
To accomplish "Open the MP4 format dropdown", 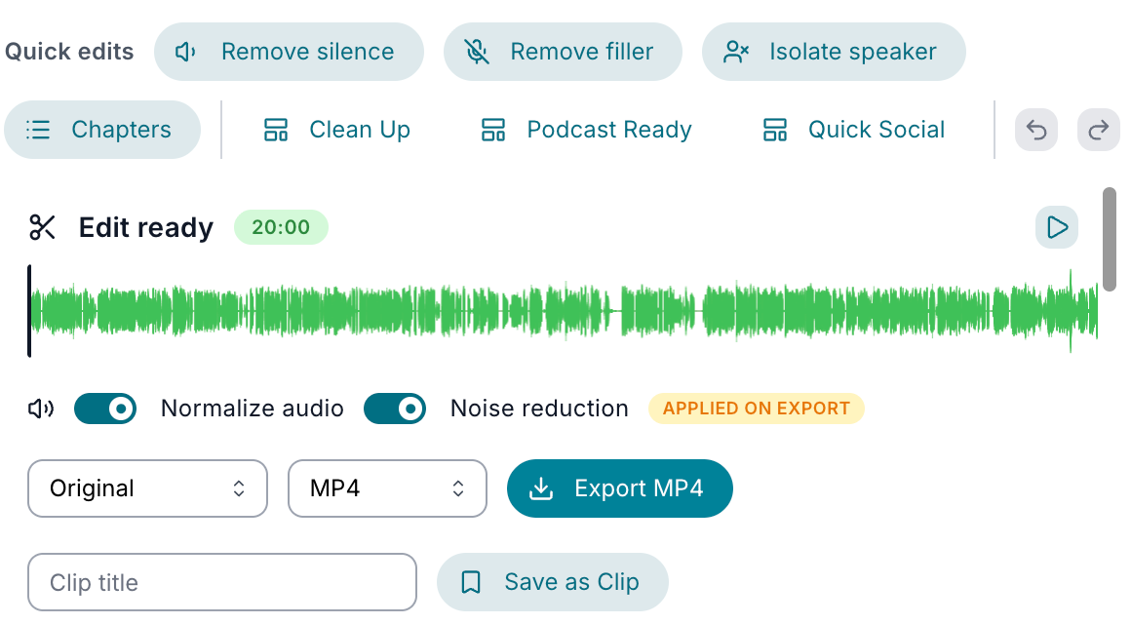I will tap(387, 488).
